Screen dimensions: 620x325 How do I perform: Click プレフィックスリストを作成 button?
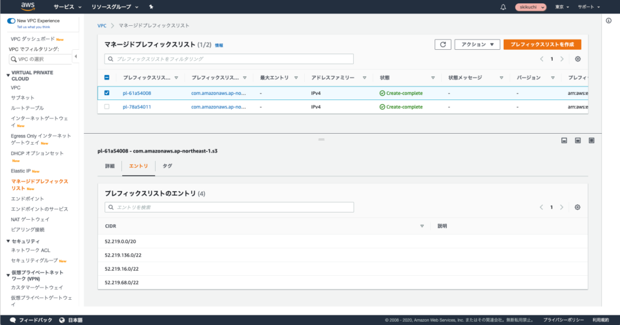tap(542, 45)
